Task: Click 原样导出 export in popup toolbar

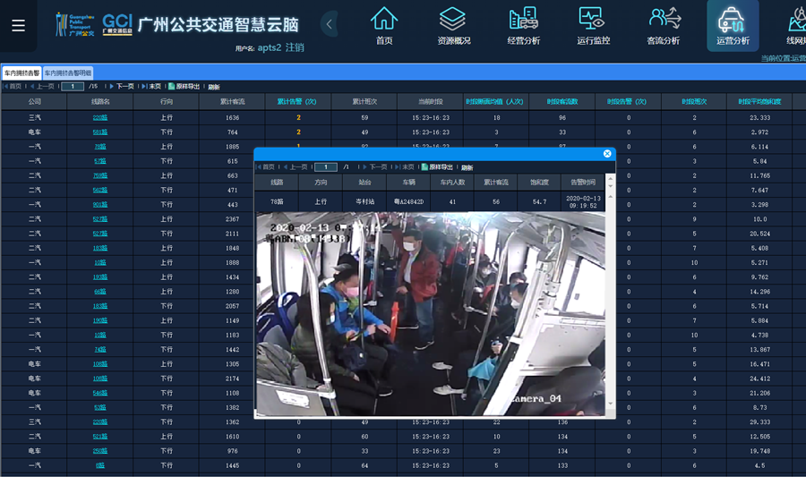Action: pos(441,167)
